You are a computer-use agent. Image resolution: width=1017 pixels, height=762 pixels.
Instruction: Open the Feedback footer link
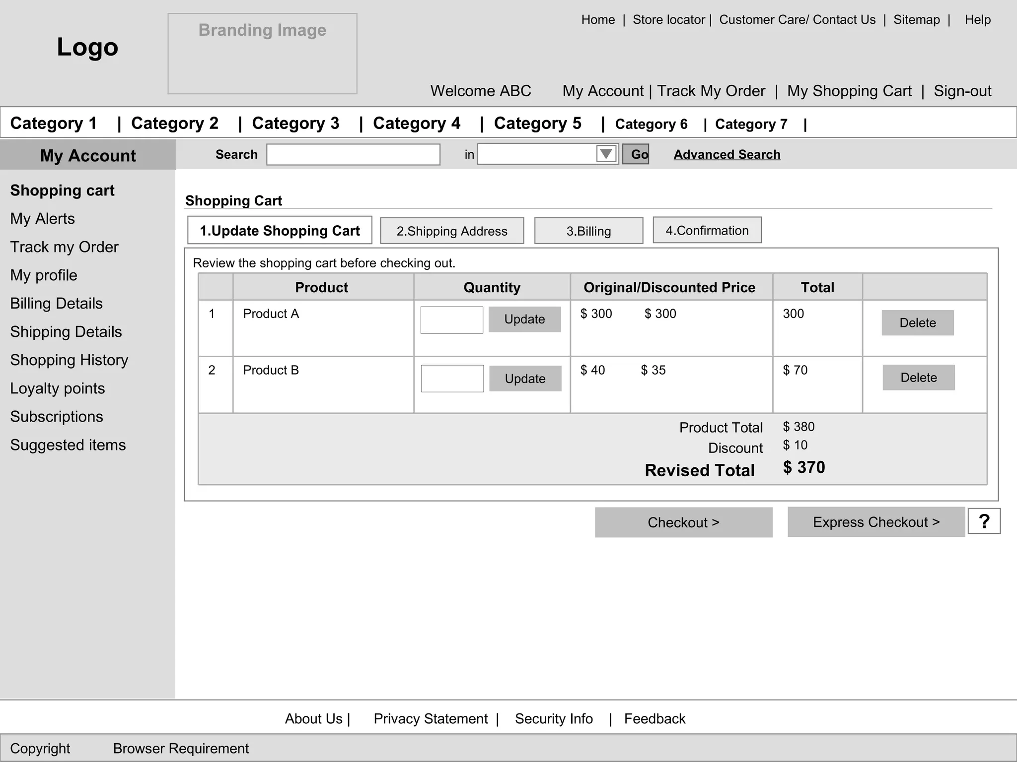coord(654,719)
